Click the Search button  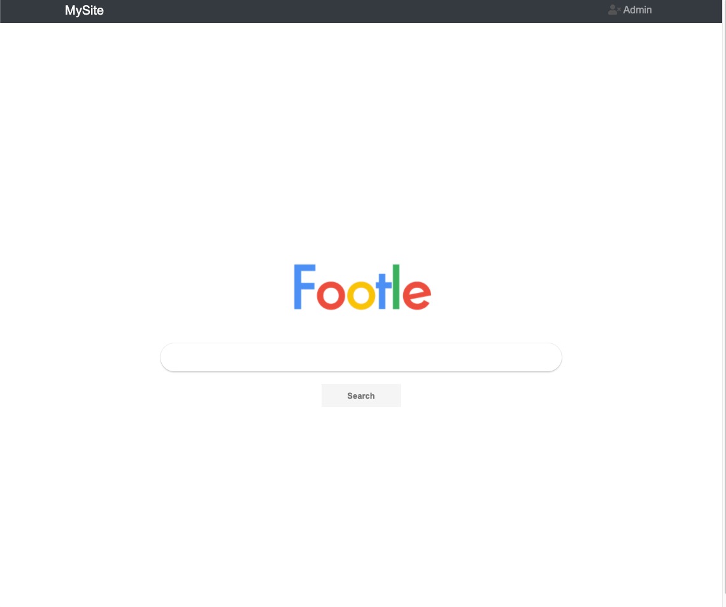(x=361, y=396)
